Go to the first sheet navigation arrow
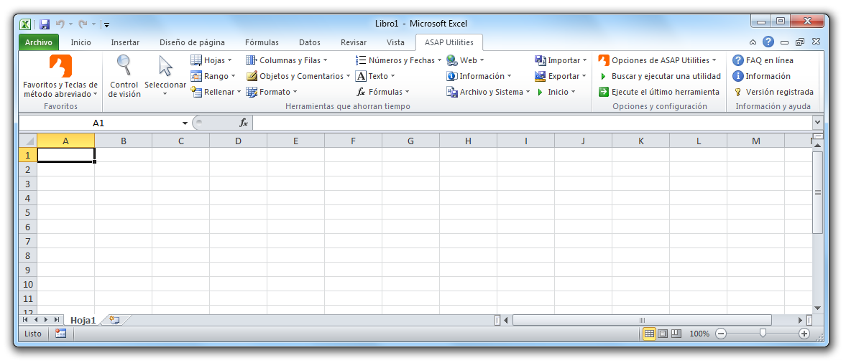 coord(26,320)
